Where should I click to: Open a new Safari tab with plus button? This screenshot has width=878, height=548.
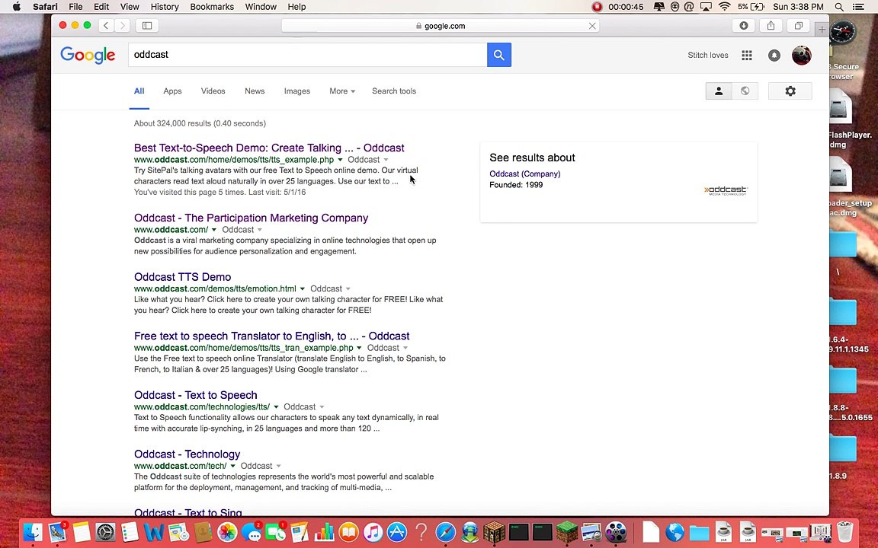pos(822,29)
